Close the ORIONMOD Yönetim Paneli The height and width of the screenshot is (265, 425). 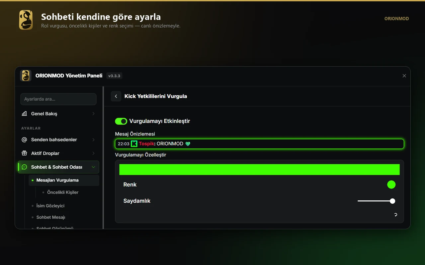[404, 76]
